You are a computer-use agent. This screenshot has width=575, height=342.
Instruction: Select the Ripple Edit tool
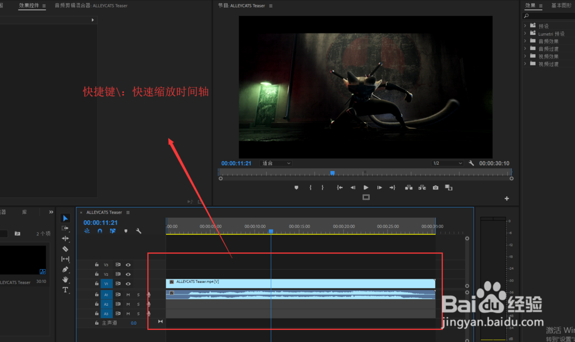click(66, 239)
